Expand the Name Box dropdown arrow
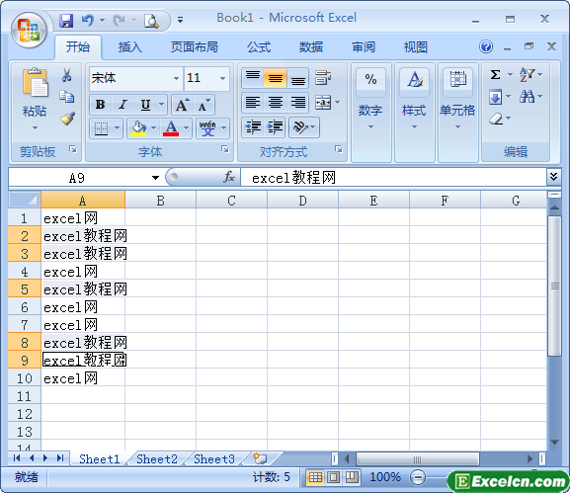The height and width of the screenshot is (493, 570). (x=155, y=178)
